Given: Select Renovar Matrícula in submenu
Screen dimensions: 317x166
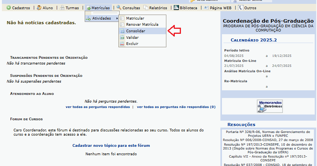Looking at the screenshot, I should tap(142, 25).
